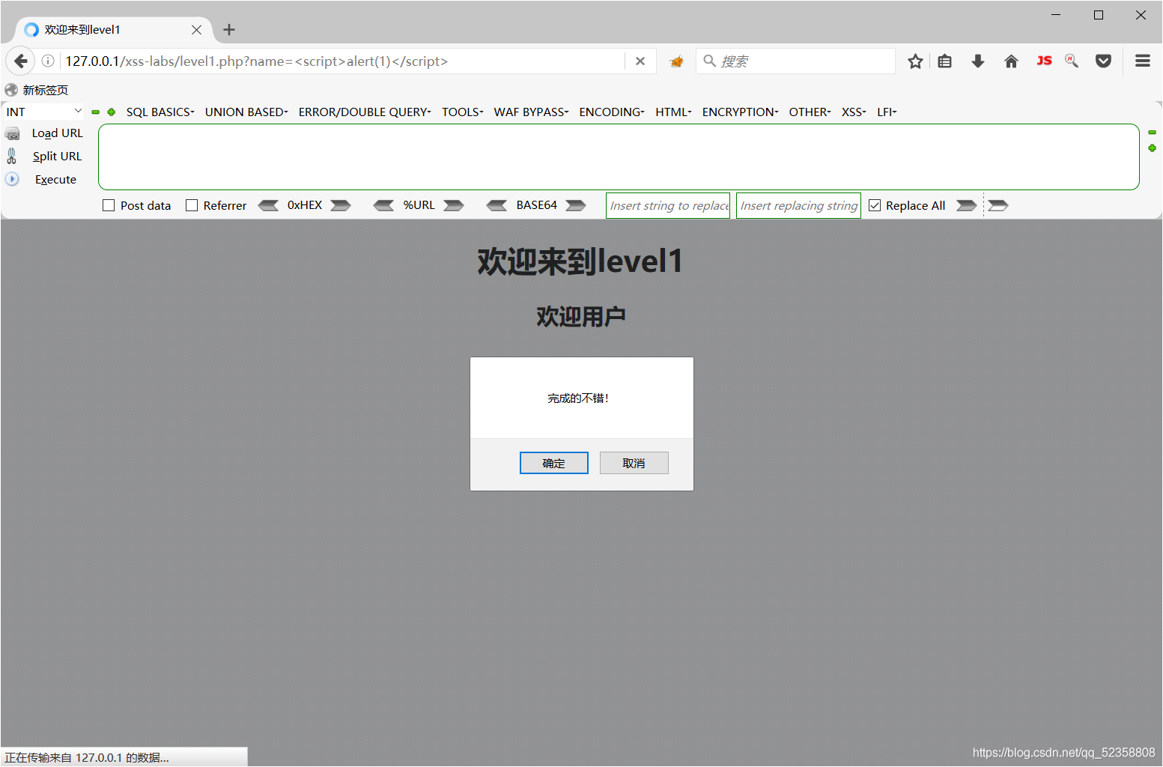
Task: Open the Pocket icon in toolbar
Action: coord(1103,61)
